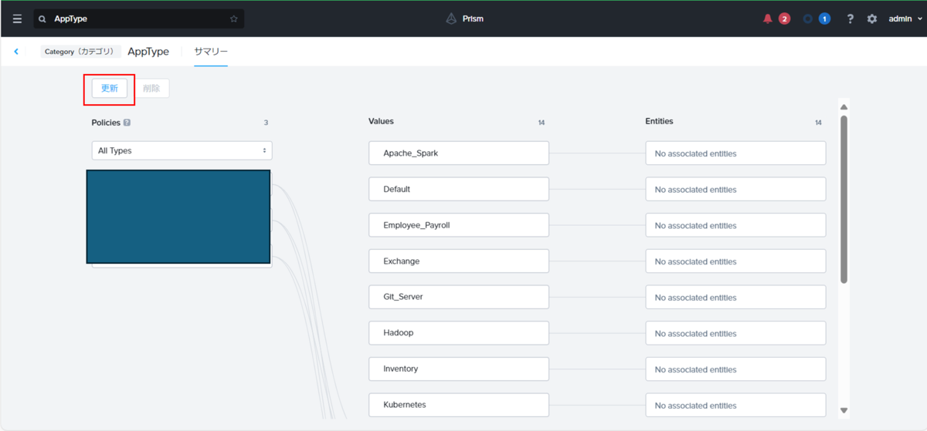Screen dimensions: 927x431
Task: Click the Entities column heading
Action: point(659,121)
